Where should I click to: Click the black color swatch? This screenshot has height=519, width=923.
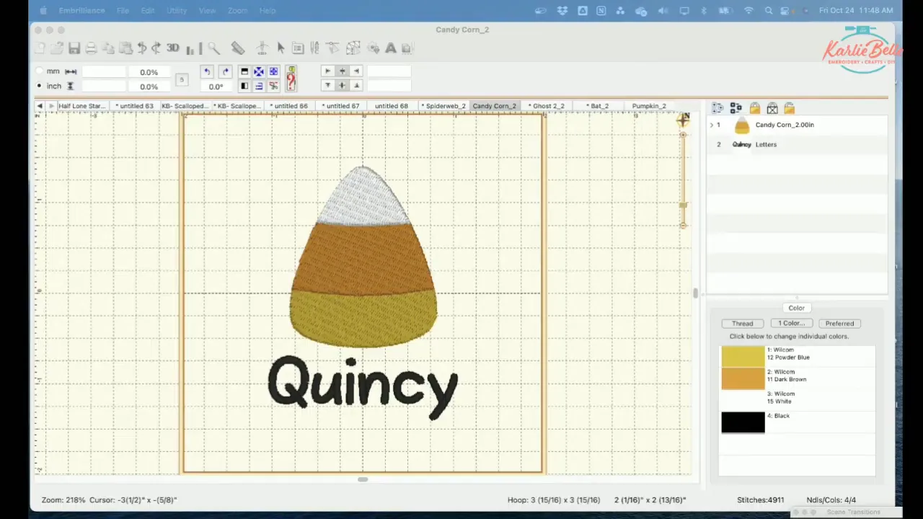743,422
